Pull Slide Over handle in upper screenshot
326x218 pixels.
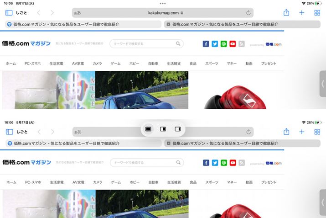click(323, 84)
